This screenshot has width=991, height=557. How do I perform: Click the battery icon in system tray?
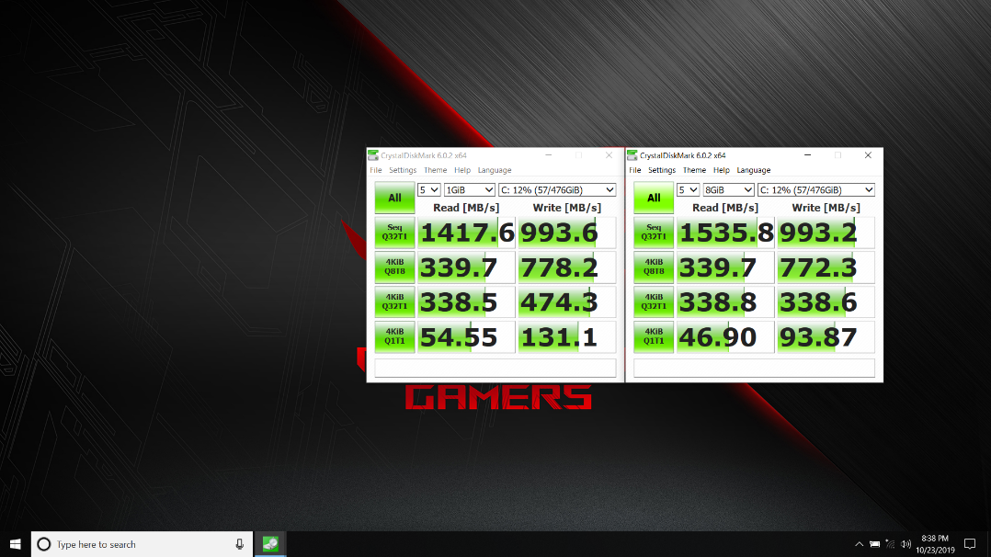click(x=875, y=544)
